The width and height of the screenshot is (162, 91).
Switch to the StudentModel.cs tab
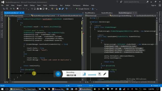pos(107,13)
